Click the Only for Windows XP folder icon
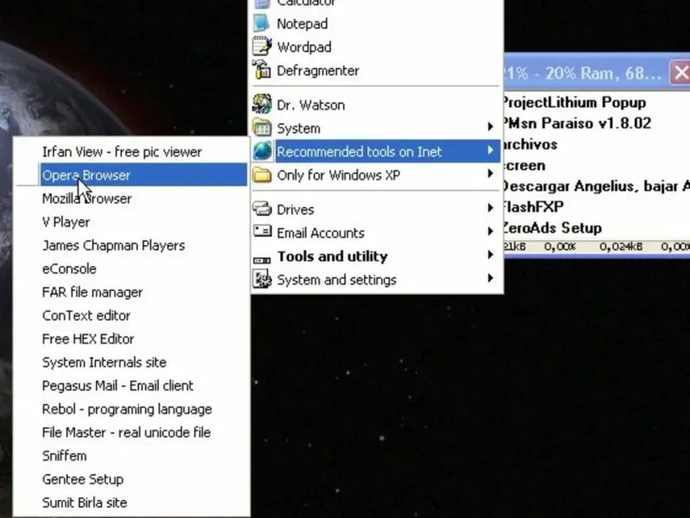 click(x=262, y=174)
